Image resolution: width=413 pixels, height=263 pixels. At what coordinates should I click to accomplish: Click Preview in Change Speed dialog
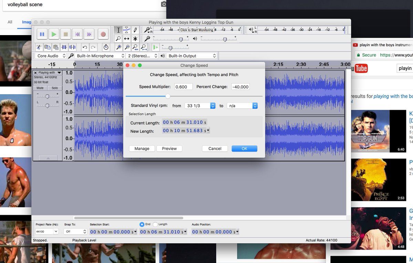(x=169, y=149)
